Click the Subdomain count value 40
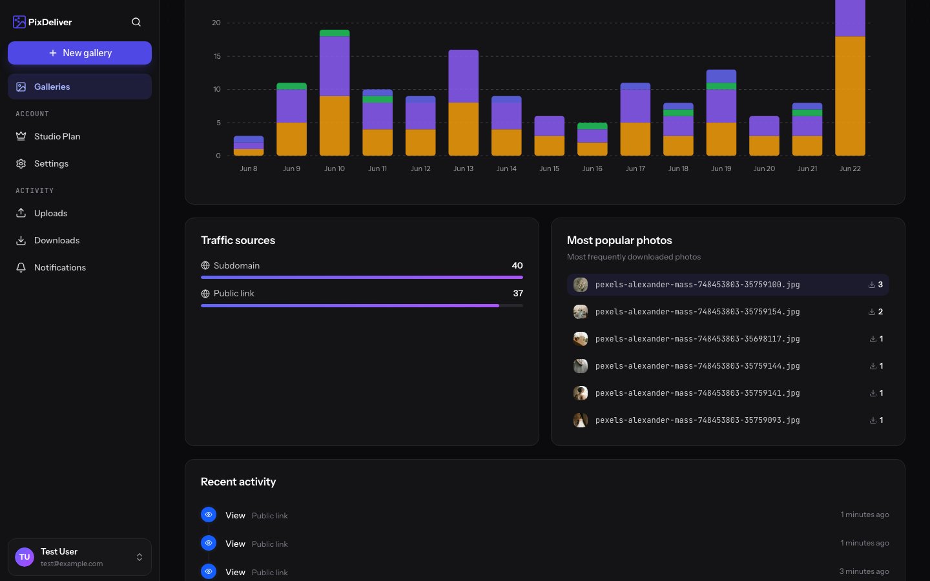Image resolution: width=930 pixels, height=581 pixels. pos(517,265)
